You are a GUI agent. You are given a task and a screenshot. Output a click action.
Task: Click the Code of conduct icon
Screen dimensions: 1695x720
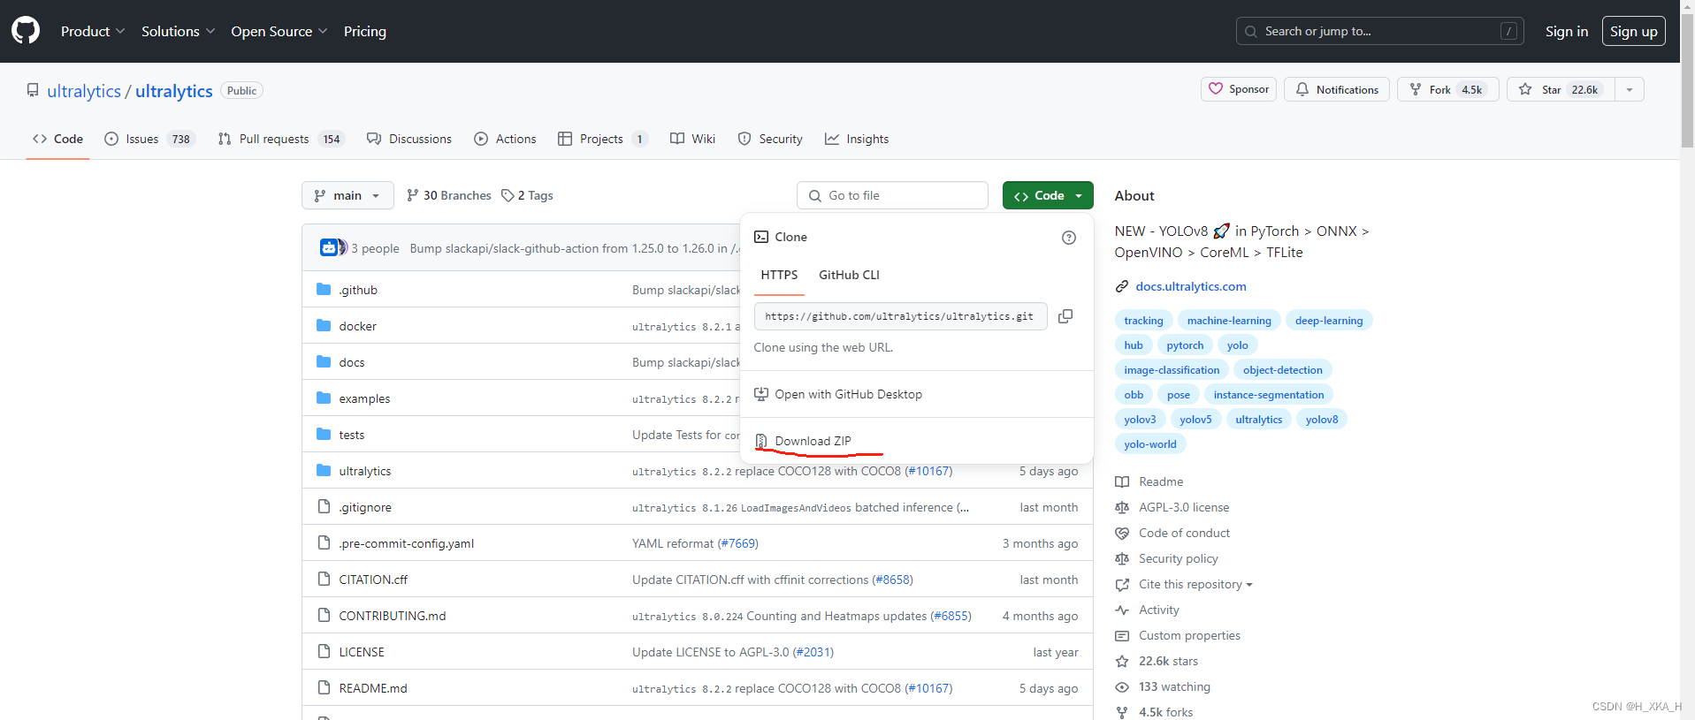[1122, 533]
